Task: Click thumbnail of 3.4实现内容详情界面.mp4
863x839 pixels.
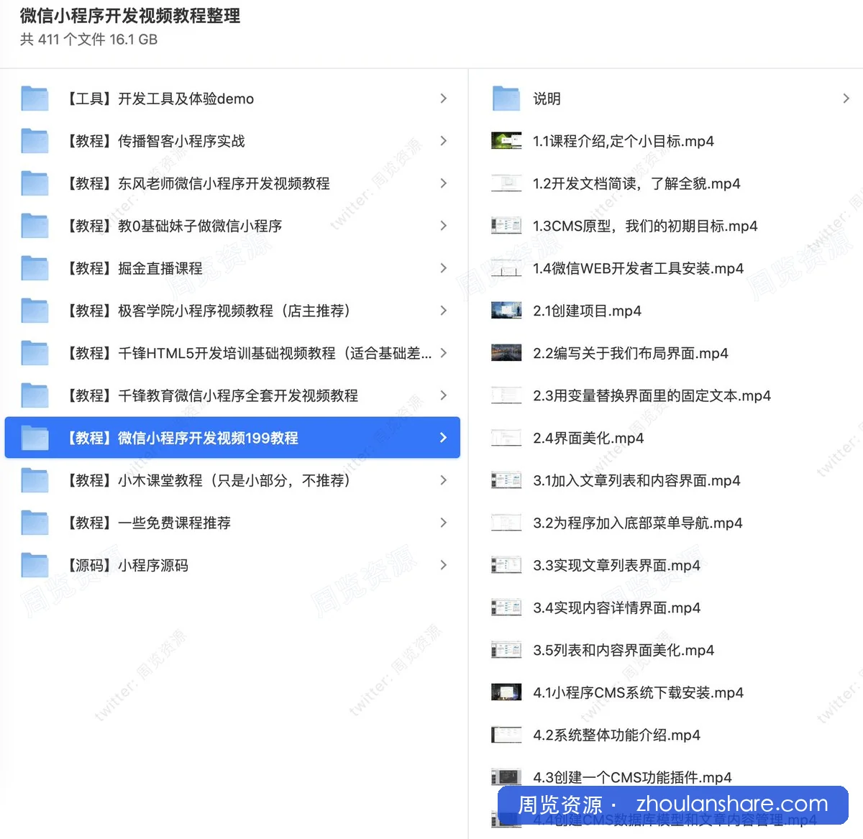Action: (x=506, y=608)
